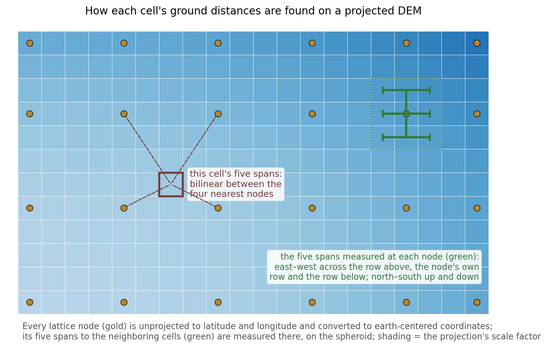Click the bottom green east–west span bar
The image size is (547, 347).
click(x=406, y=137)
